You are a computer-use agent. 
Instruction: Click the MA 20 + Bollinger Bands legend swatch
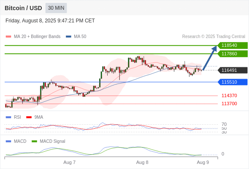pos(8,37)
